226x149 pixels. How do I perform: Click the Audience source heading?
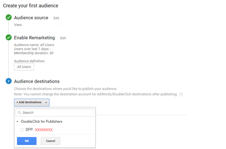[x=31, y=17]
